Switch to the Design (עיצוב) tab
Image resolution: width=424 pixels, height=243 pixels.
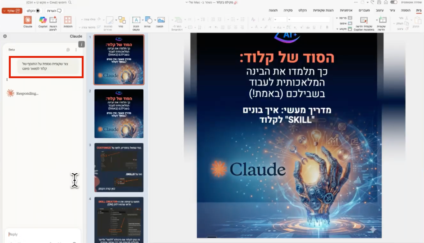coord(379,10)
